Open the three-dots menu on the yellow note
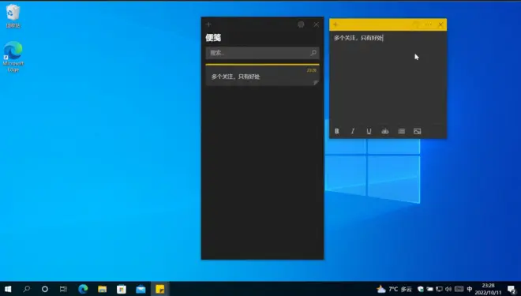The image size is (521, 296). (x=429, y=24)
